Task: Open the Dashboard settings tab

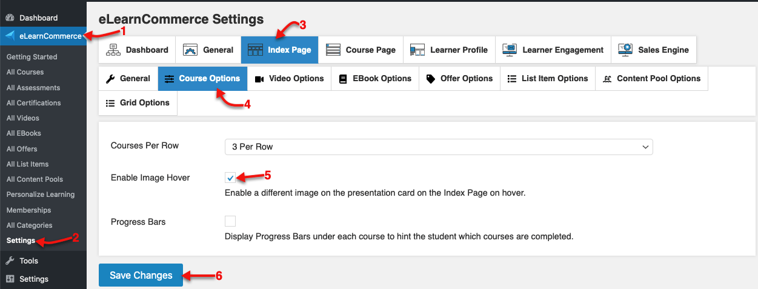Action: (137, 50)
